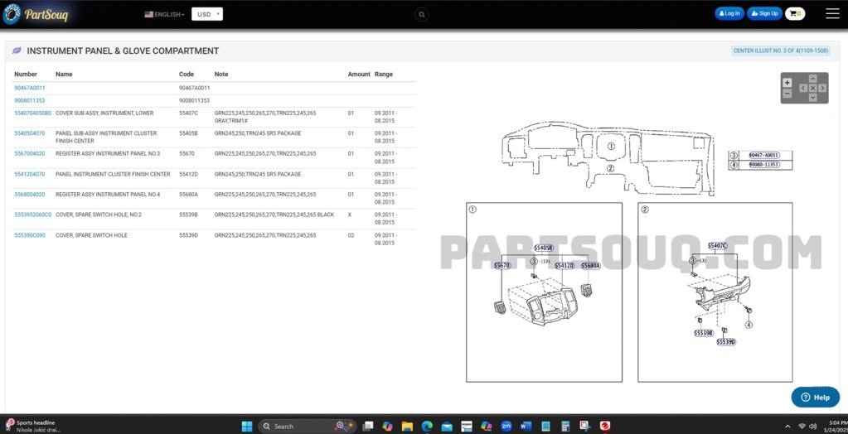Click the 'Range' column header
848x434 pixels.
pos(384,74)
